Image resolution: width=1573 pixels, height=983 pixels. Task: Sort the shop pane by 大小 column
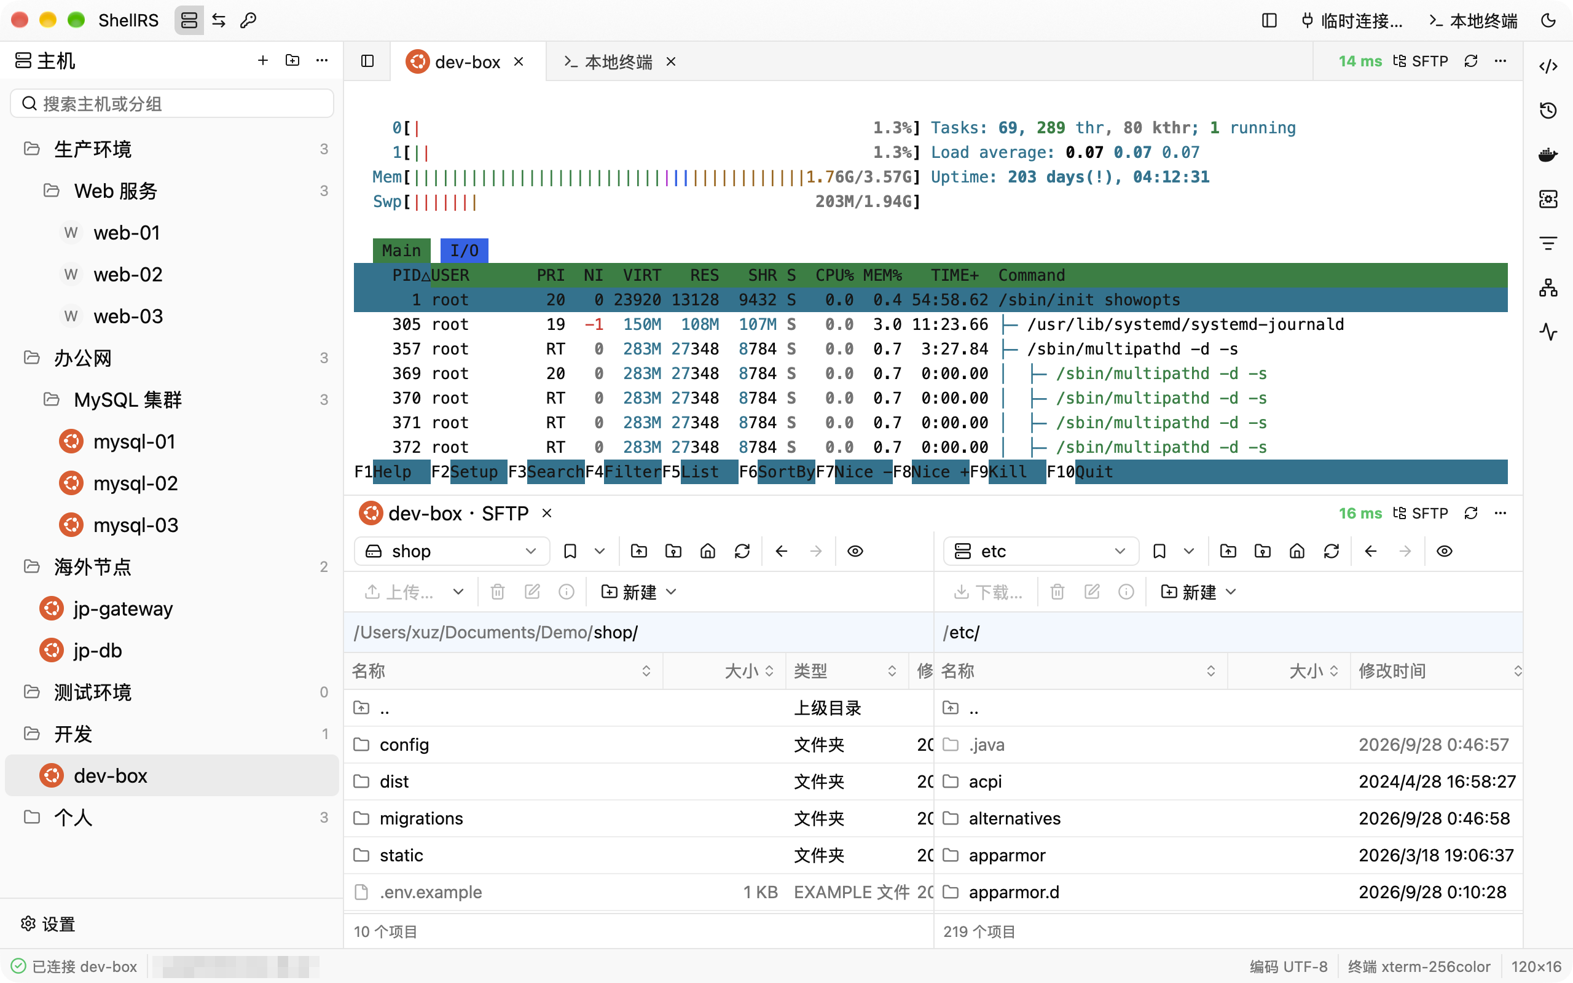(725, 671)
